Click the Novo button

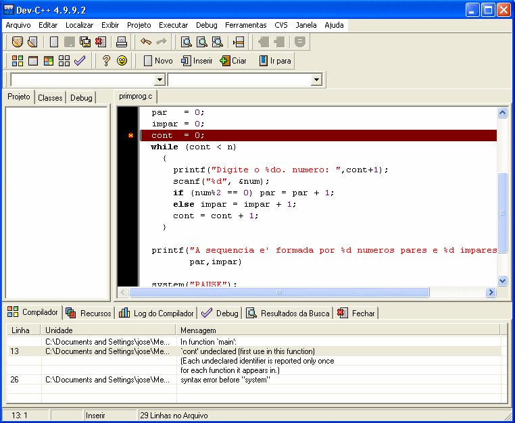click(157, 61)
